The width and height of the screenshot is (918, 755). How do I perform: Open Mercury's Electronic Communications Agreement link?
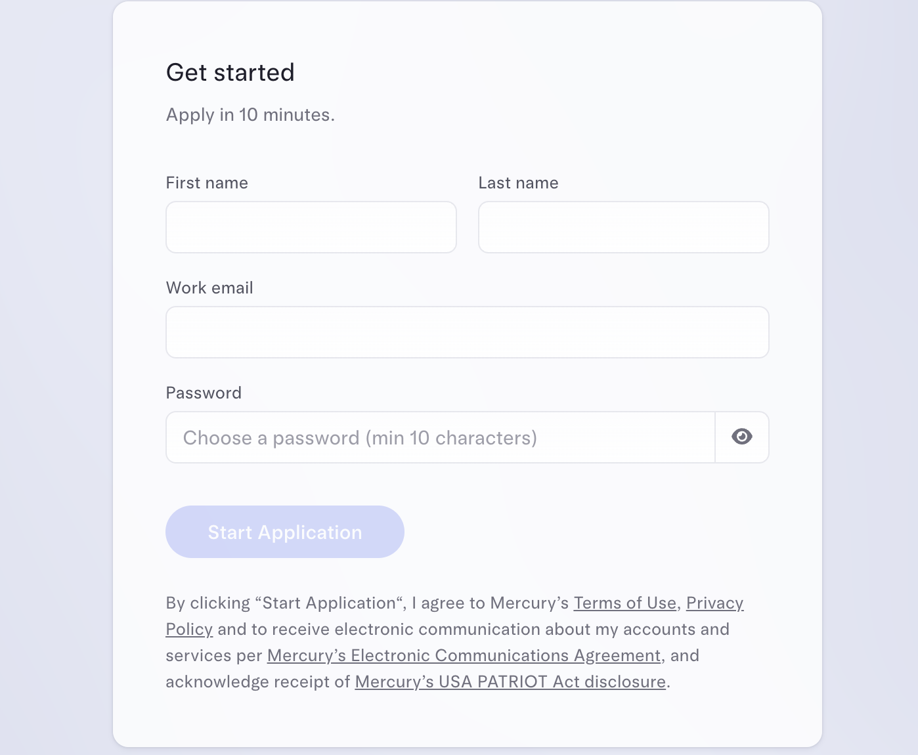click(464, 655)
